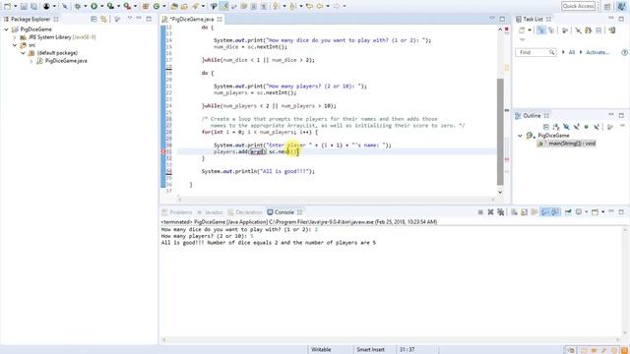Viewport: 630px width, 354px height.
Task: Click the Task List help question icon
Action: (624, 52)
